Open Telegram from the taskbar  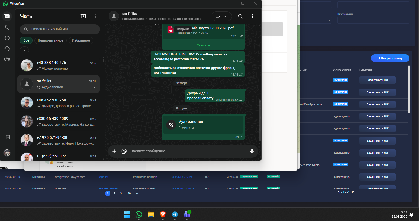(x=175, y=215)
